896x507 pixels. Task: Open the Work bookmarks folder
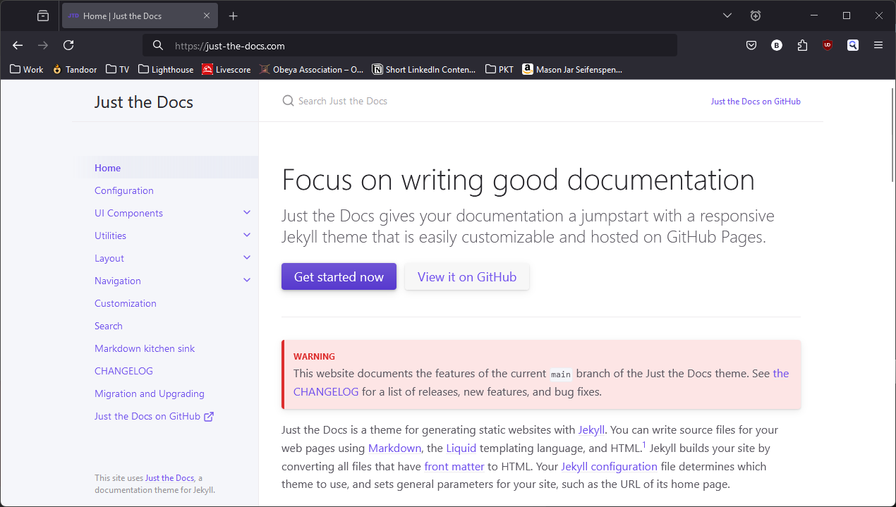(x=27, y=69)
